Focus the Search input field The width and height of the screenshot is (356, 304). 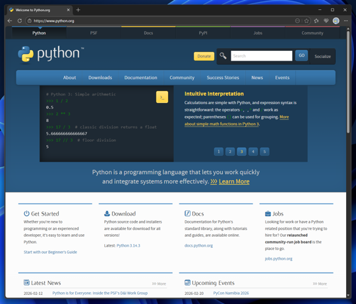coord(261,56)
